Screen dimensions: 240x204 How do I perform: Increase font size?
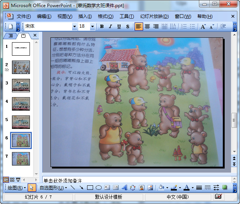point(203,27)
